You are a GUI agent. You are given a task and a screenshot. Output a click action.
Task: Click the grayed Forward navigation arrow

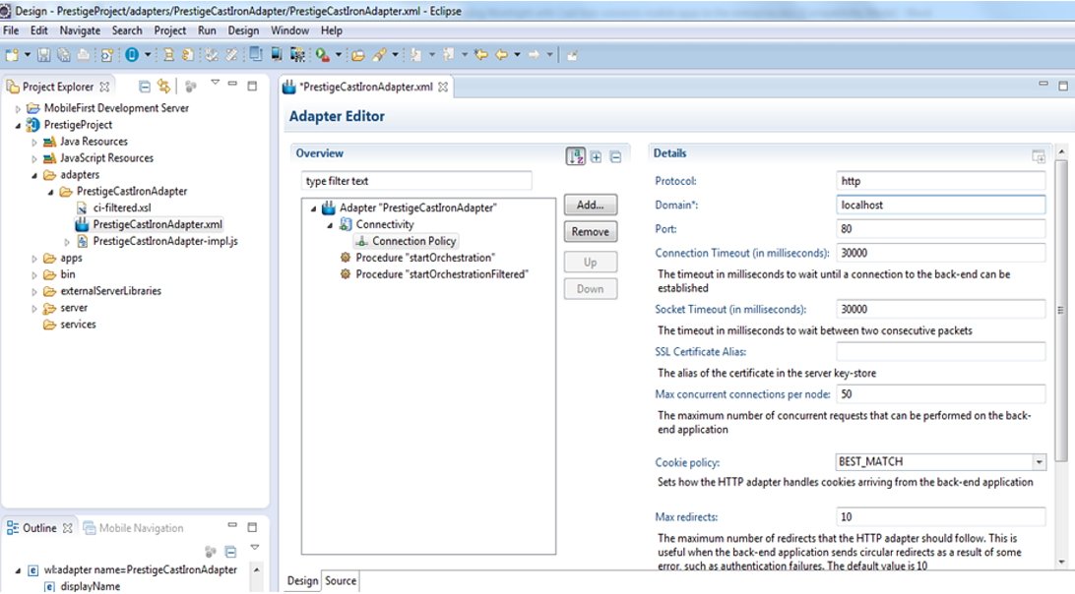pyautogui.click(x=534, y=55)
